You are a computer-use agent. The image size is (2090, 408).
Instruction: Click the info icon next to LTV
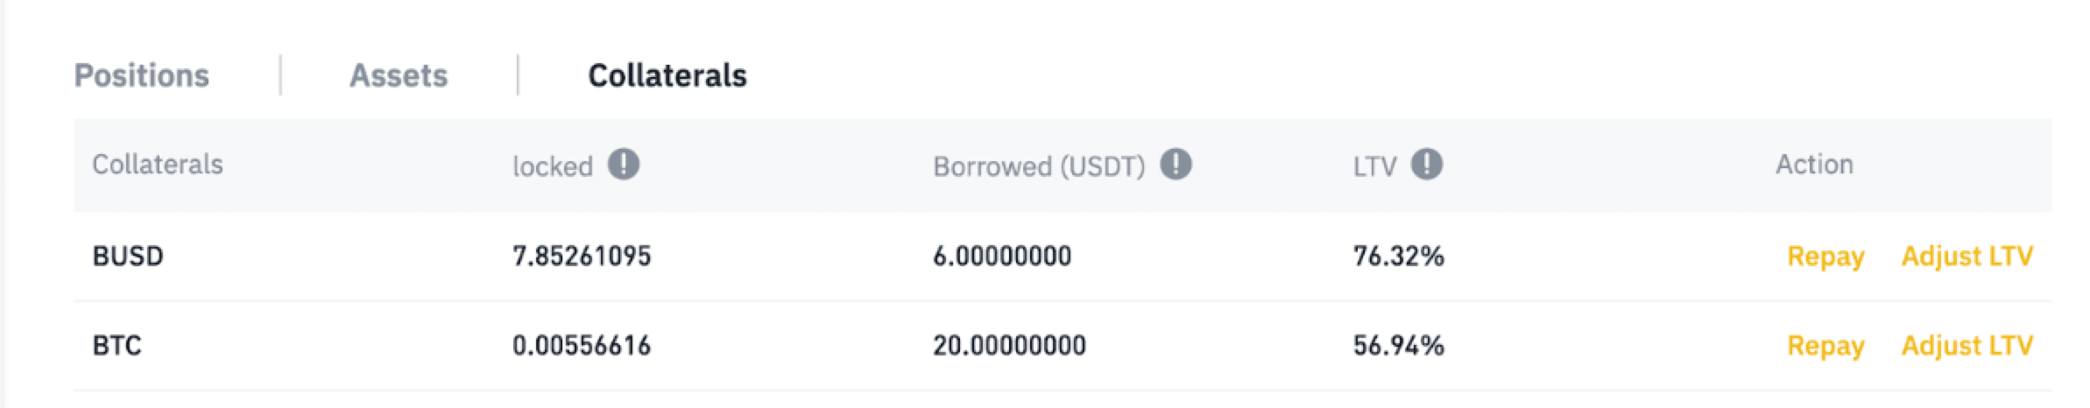pos(1427,165)
